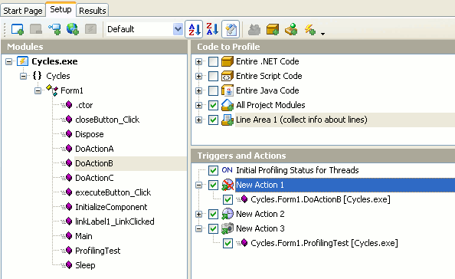Click the Cycles namespace braces icon
The height and width of the screenshot is (279, 455).
[37, 76]
